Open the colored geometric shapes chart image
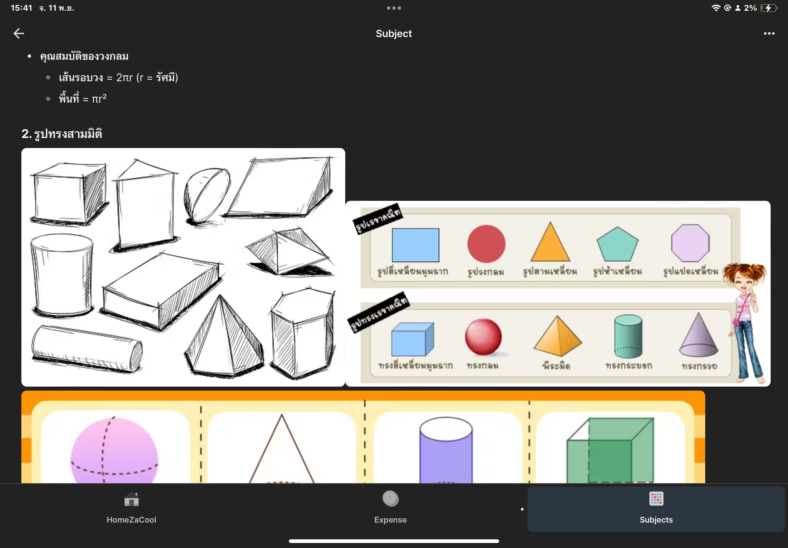Screen dimensions: 788x548 point(558,294)
